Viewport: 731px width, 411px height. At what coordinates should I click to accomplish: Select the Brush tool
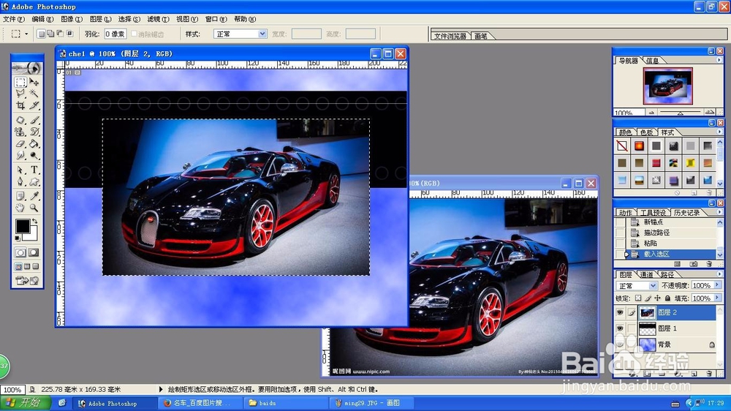(x=34, y=121)
